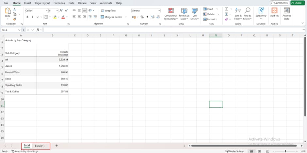Toggle Underline formatting

coord(38,17)
